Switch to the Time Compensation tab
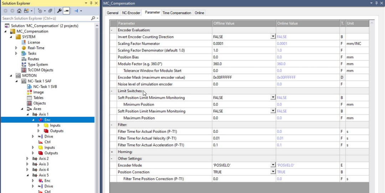The height and width of the screenshot is (193, 385). tap(177, 13)
